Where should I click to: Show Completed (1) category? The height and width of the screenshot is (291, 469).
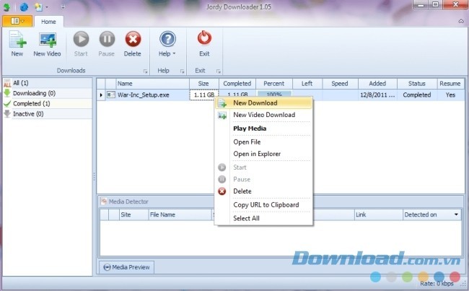point(48,103)
